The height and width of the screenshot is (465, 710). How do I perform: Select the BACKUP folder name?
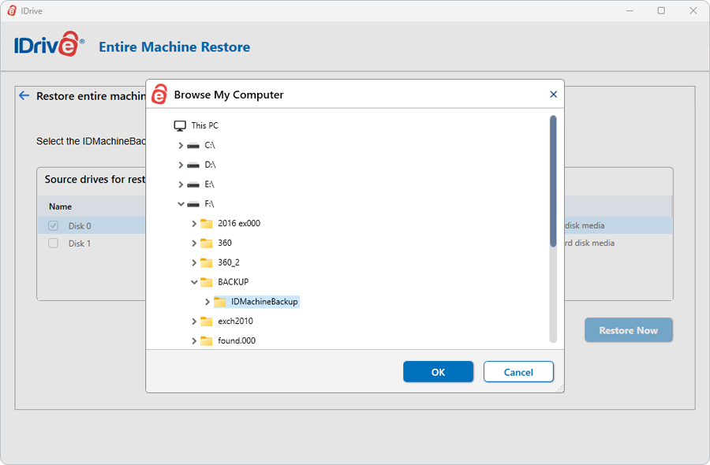pyautogui.click(x=234, y=282)
